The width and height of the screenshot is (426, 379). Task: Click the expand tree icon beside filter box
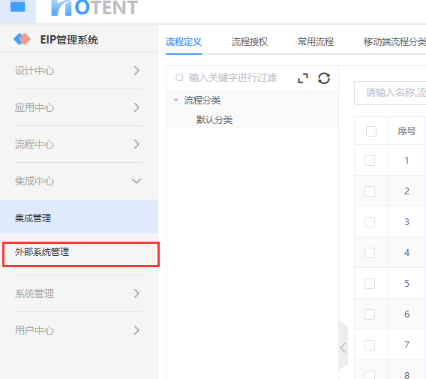pos(303,78)
